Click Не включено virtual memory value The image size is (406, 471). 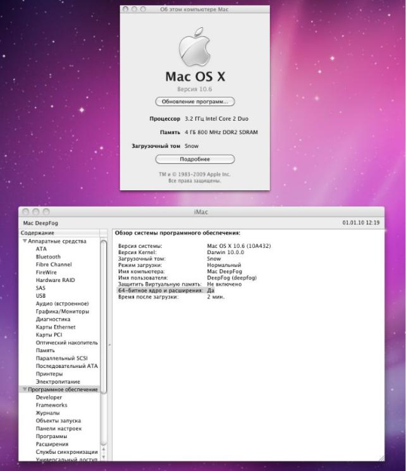pyautogui.click(x=225, y=284)
